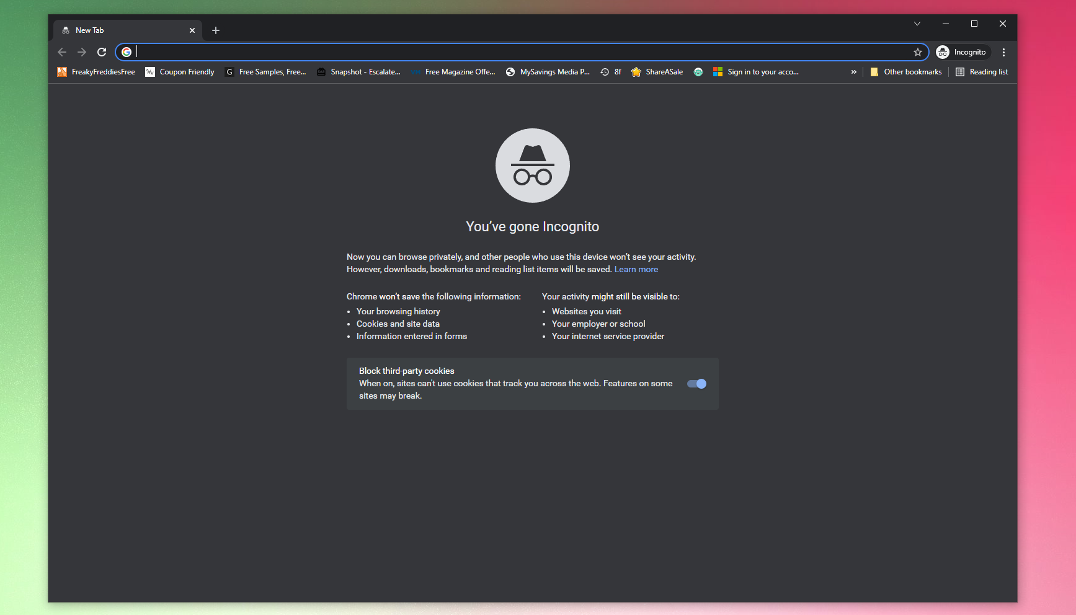
Task: Open the tab search dropdown arrow
Action: 917,24
